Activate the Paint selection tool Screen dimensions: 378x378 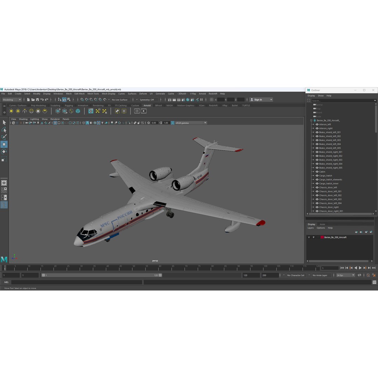click(4, 137)
